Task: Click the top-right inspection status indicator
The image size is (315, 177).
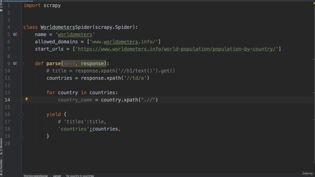Action: click(x=314, y=4)
